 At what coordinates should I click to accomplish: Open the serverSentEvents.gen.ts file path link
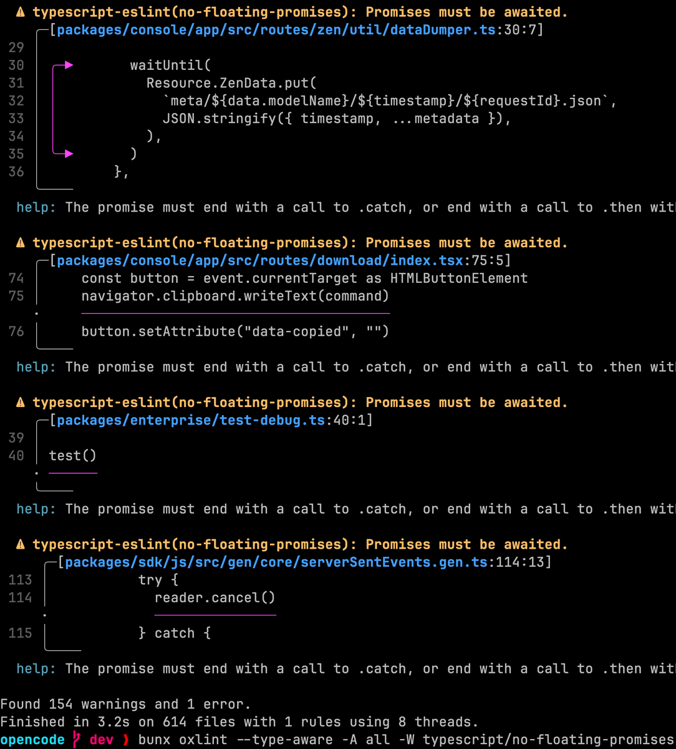coord(276,562)
